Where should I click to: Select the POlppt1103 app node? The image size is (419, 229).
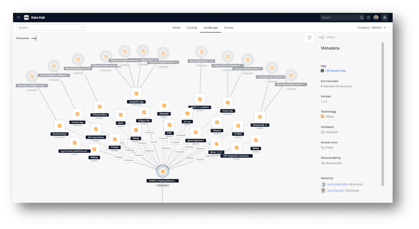pyautogui.click(x=144, y=113)
